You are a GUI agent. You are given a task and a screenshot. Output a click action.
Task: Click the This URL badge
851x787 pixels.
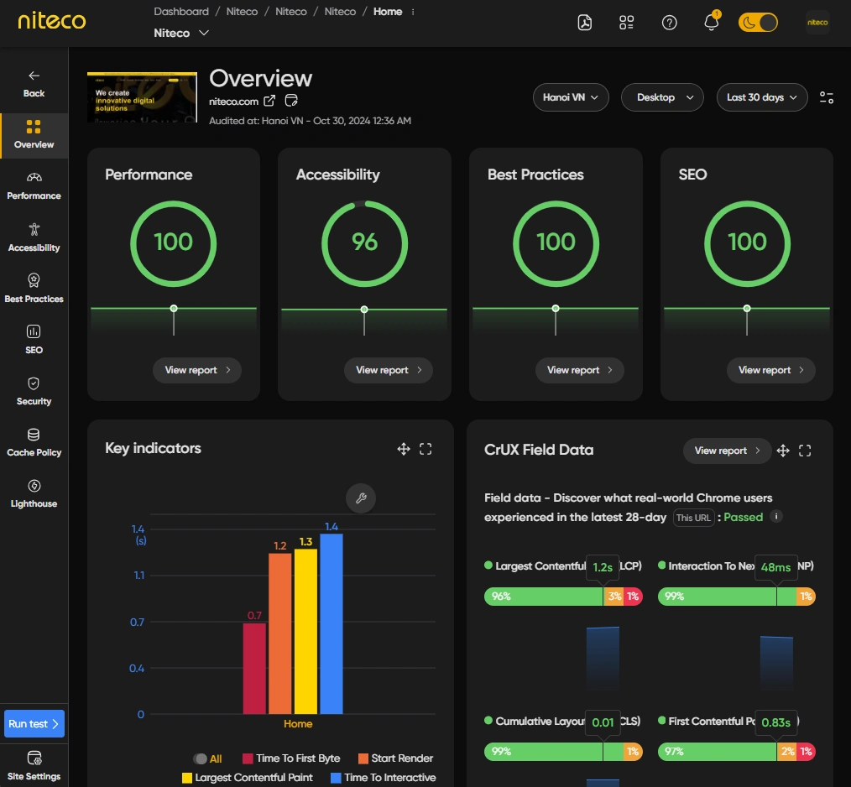click(x=693, y=518)
